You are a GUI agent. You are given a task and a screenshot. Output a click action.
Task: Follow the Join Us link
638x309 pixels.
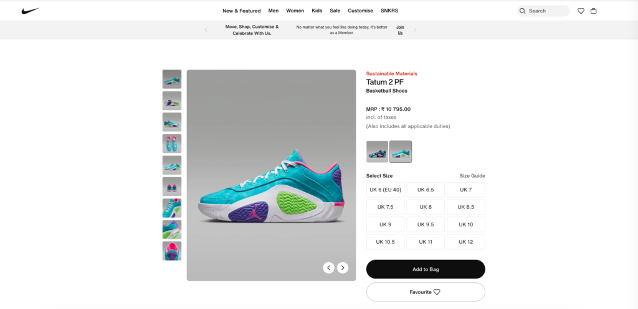(x=400, y=30)
